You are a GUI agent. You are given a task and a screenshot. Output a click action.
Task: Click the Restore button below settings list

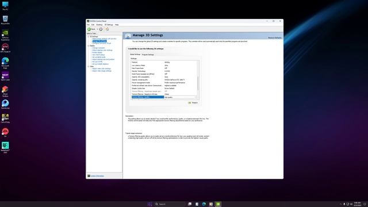click(193, 103)
